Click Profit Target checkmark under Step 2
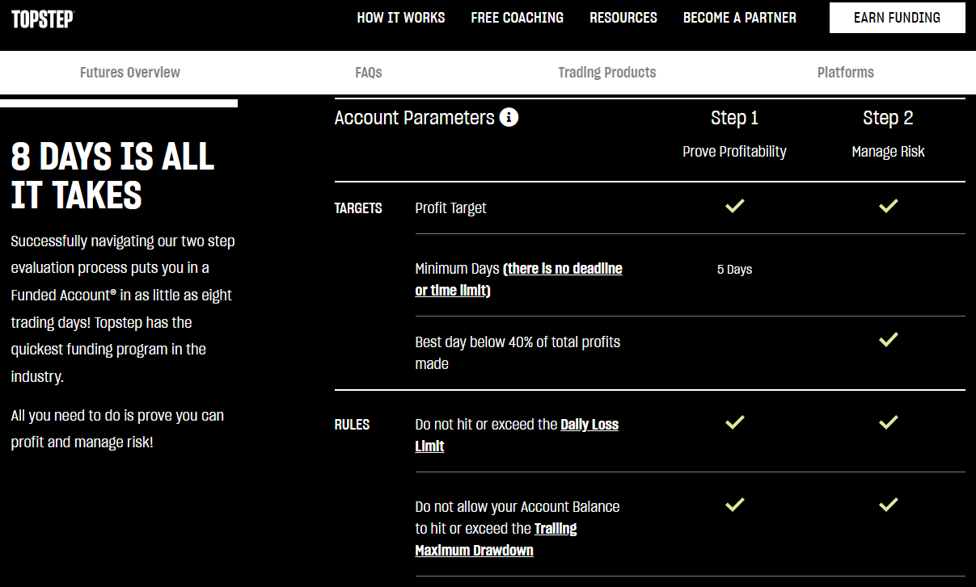This screenshot has height=587, width=976. pyautogui.click(x=888, y=206)
